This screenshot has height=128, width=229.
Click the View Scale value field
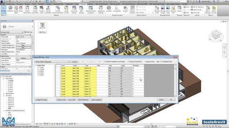24,37
